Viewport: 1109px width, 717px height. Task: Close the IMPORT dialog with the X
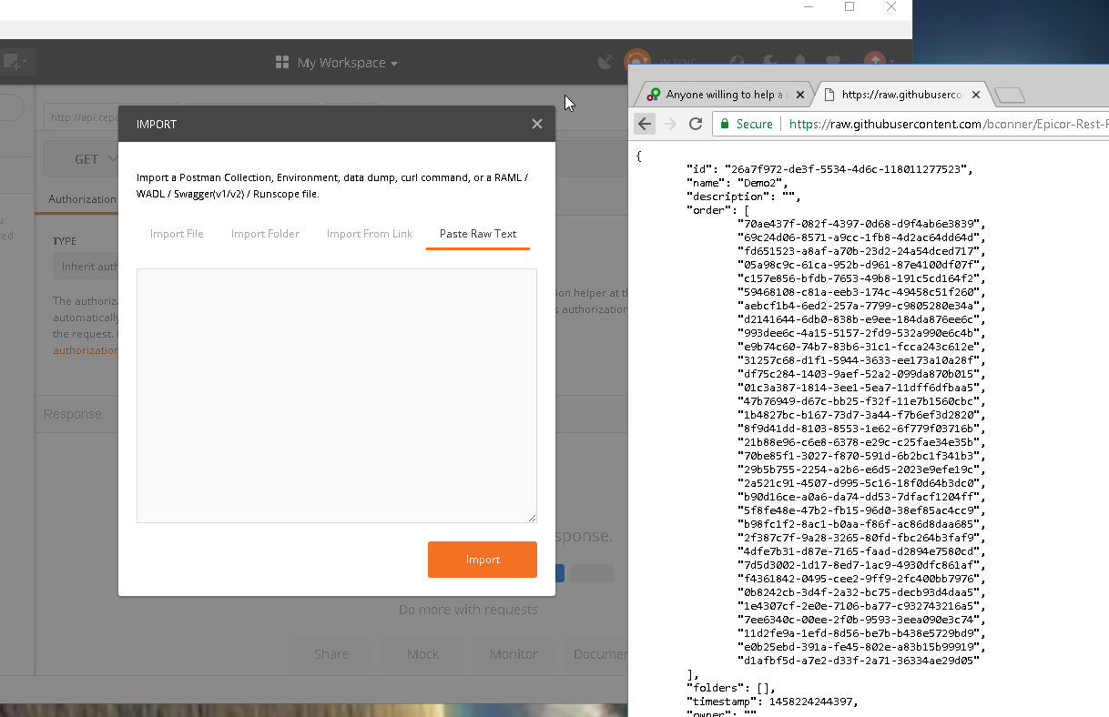(x=537, y=124)
